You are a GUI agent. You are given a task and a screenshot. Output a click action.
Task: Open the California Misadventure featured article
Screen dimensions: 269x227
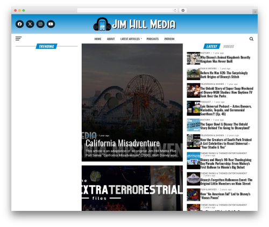[132, 102]
